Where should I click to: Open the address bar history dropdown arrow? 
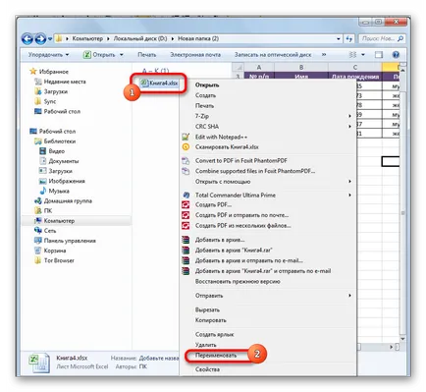pos(339,38)
